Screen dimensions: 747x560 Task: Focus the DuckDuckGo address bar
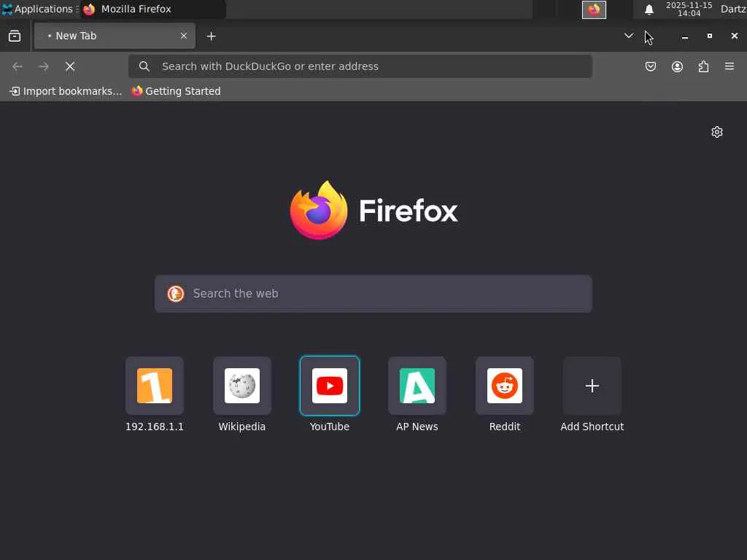coord(360,66)
